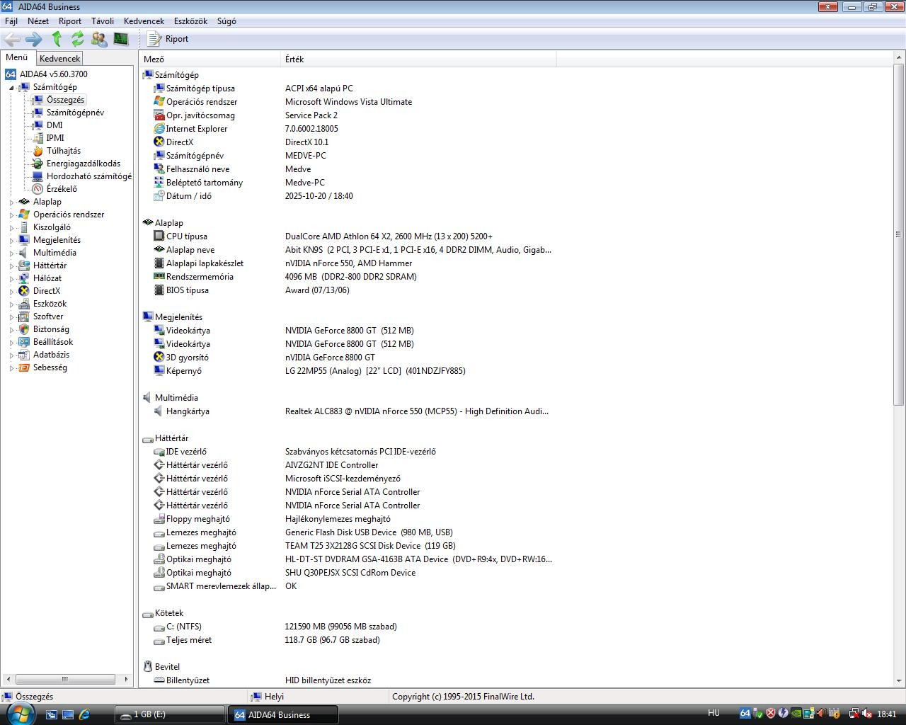Click the NVIDIA tray icon
This screenshot has height=725, width=906.
pos(796,714)
